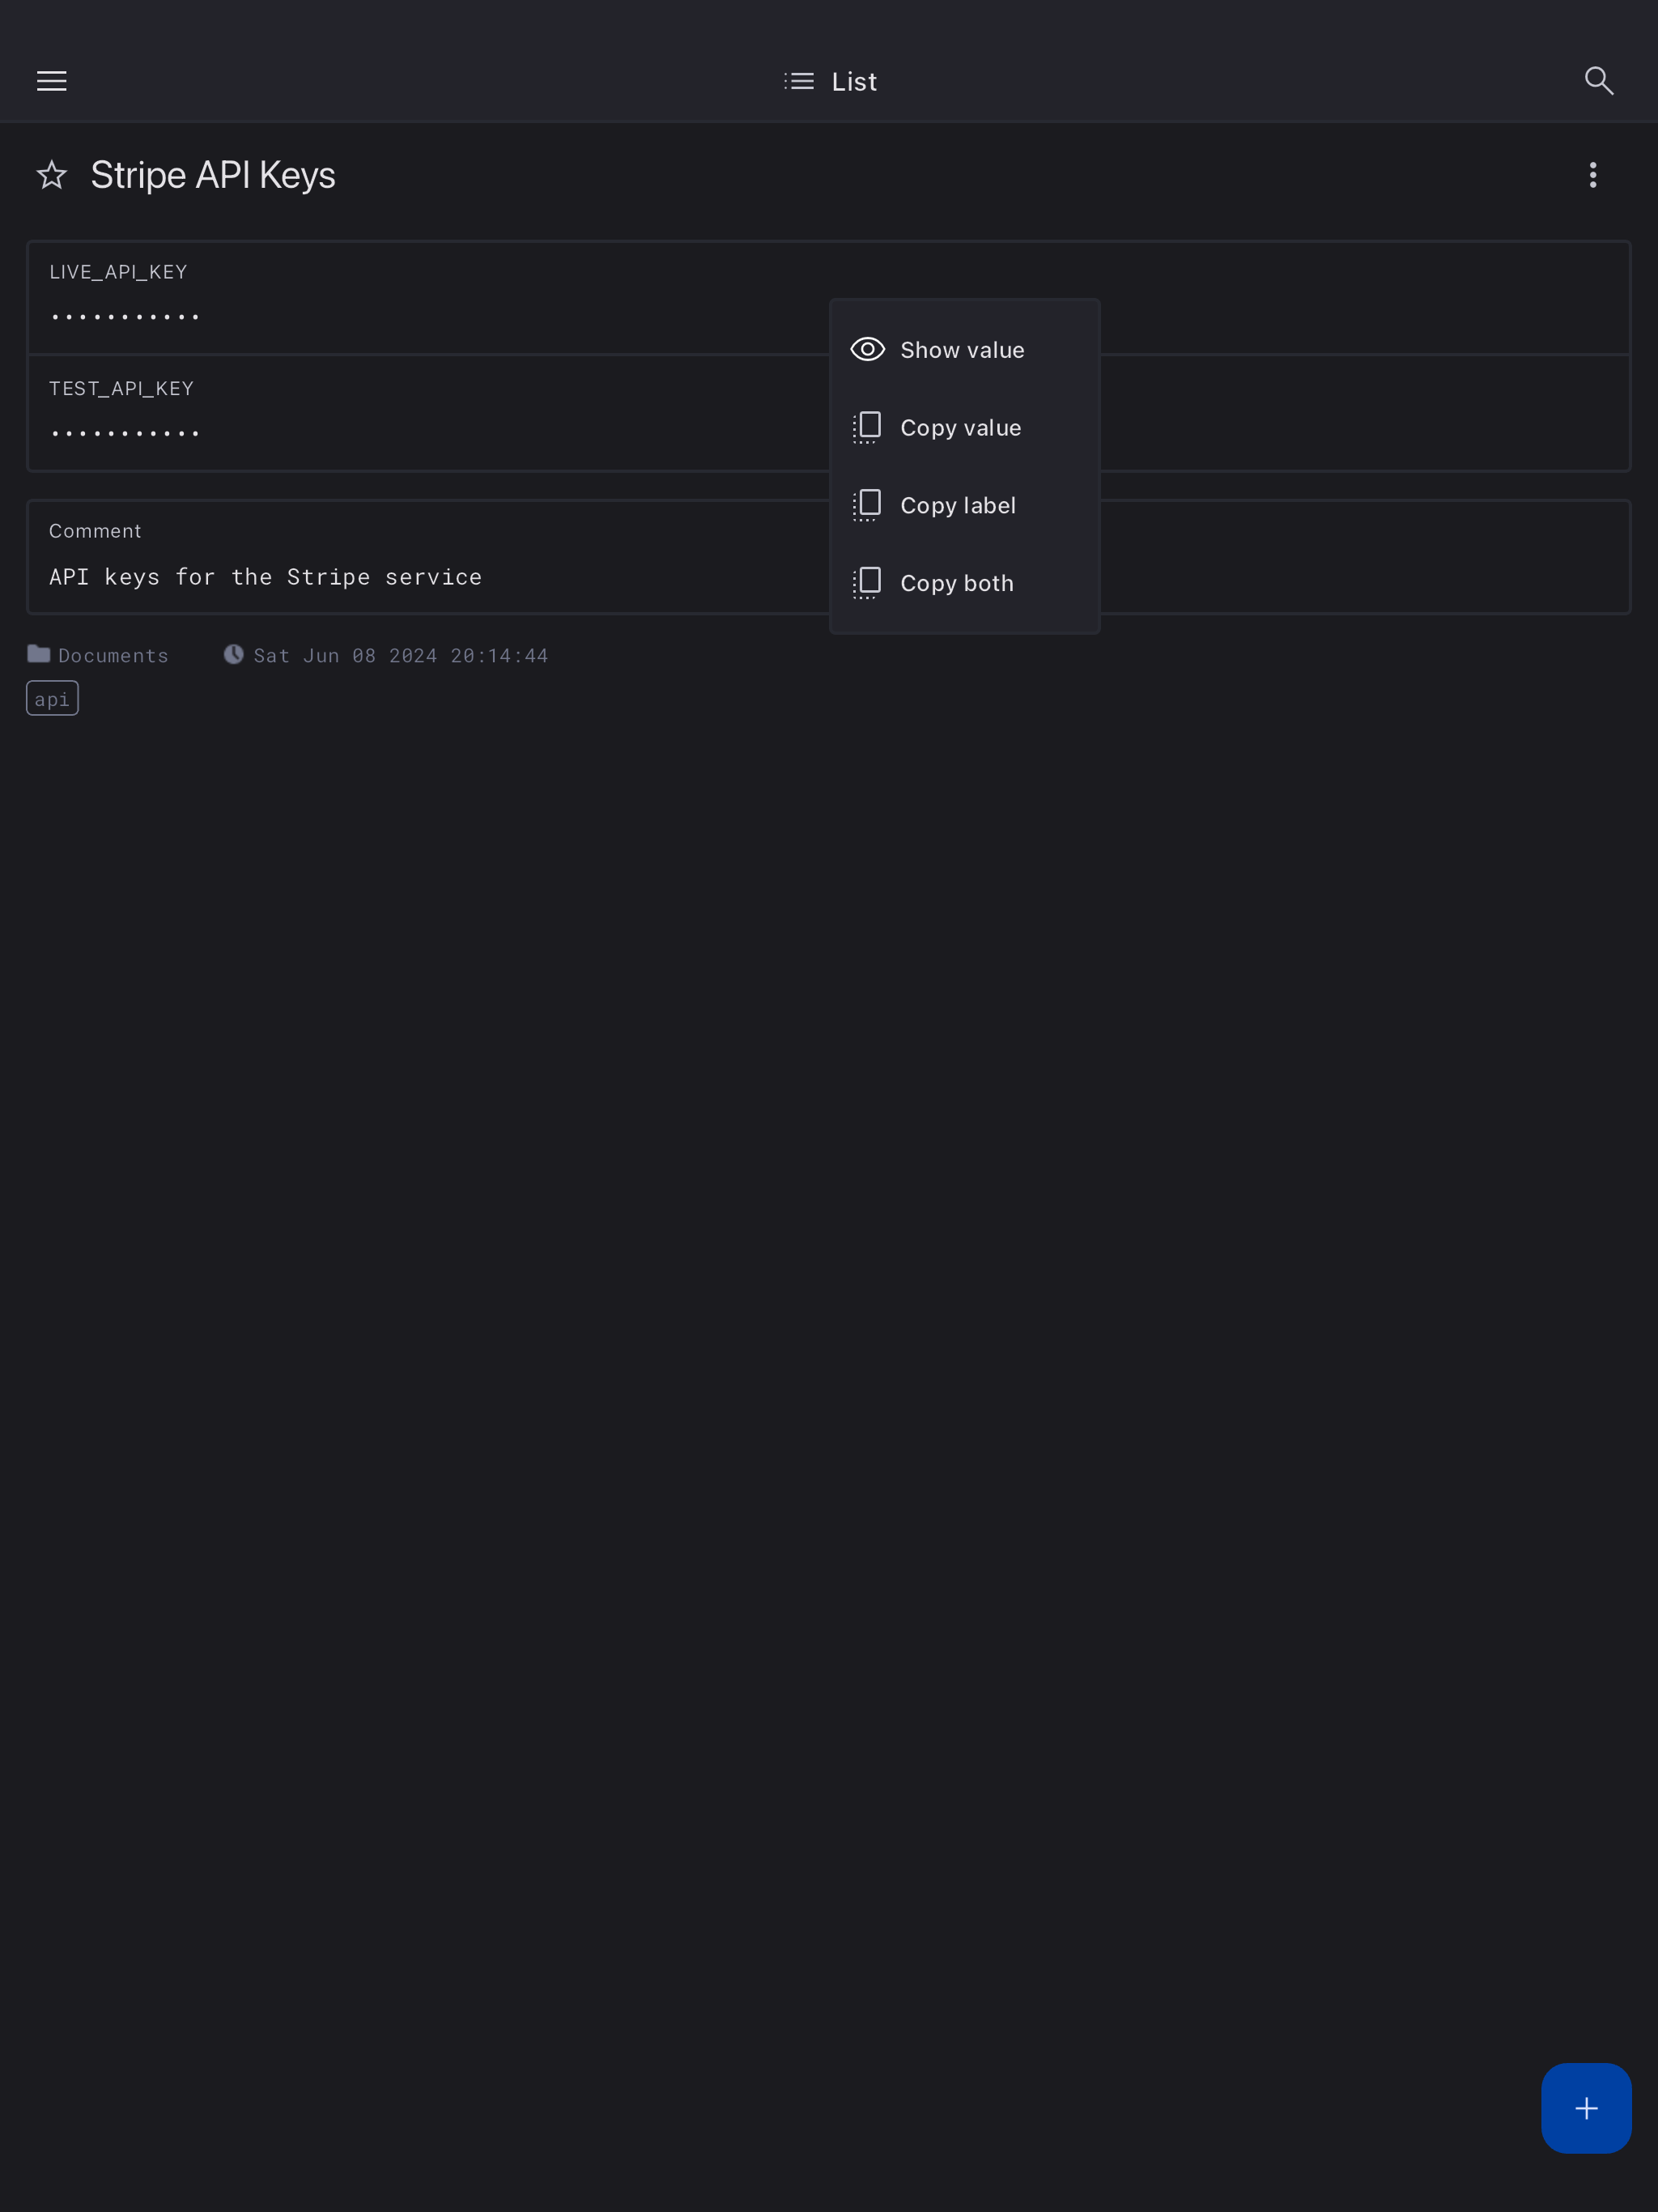Click the api tag chip

[52, 699]
